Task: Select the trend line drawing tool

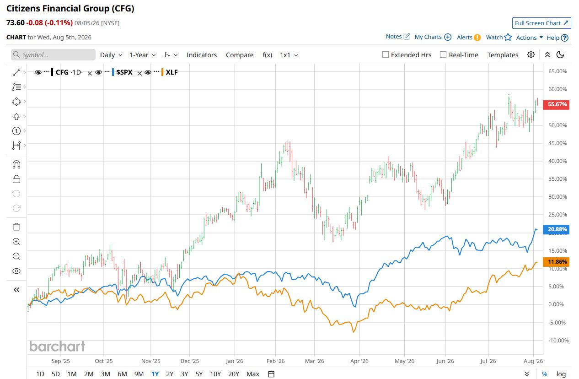Action: [16, 72]
